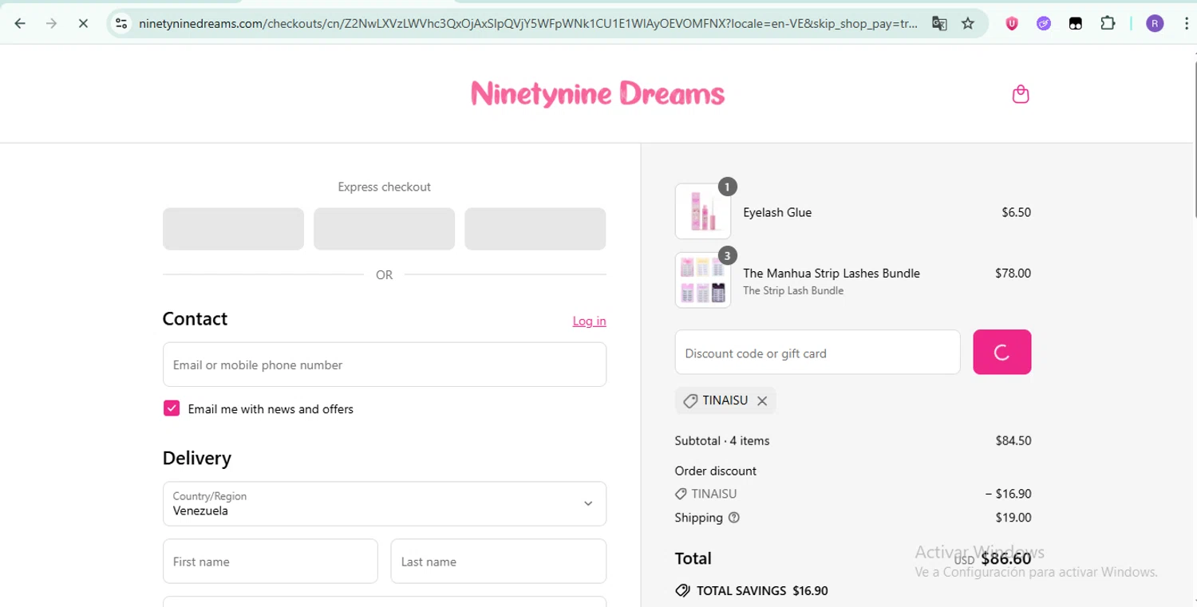1197x607 pixels.
Task: Open site information icon in address bar
Action: tap(121, 23)
